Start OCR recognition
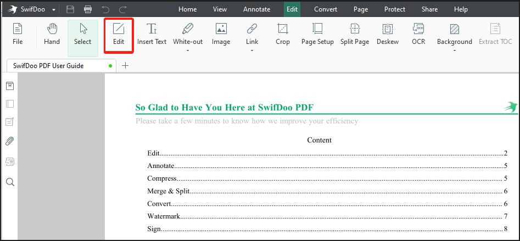The height and width of the screenshot is (241, 520). [x=418, y=34]
